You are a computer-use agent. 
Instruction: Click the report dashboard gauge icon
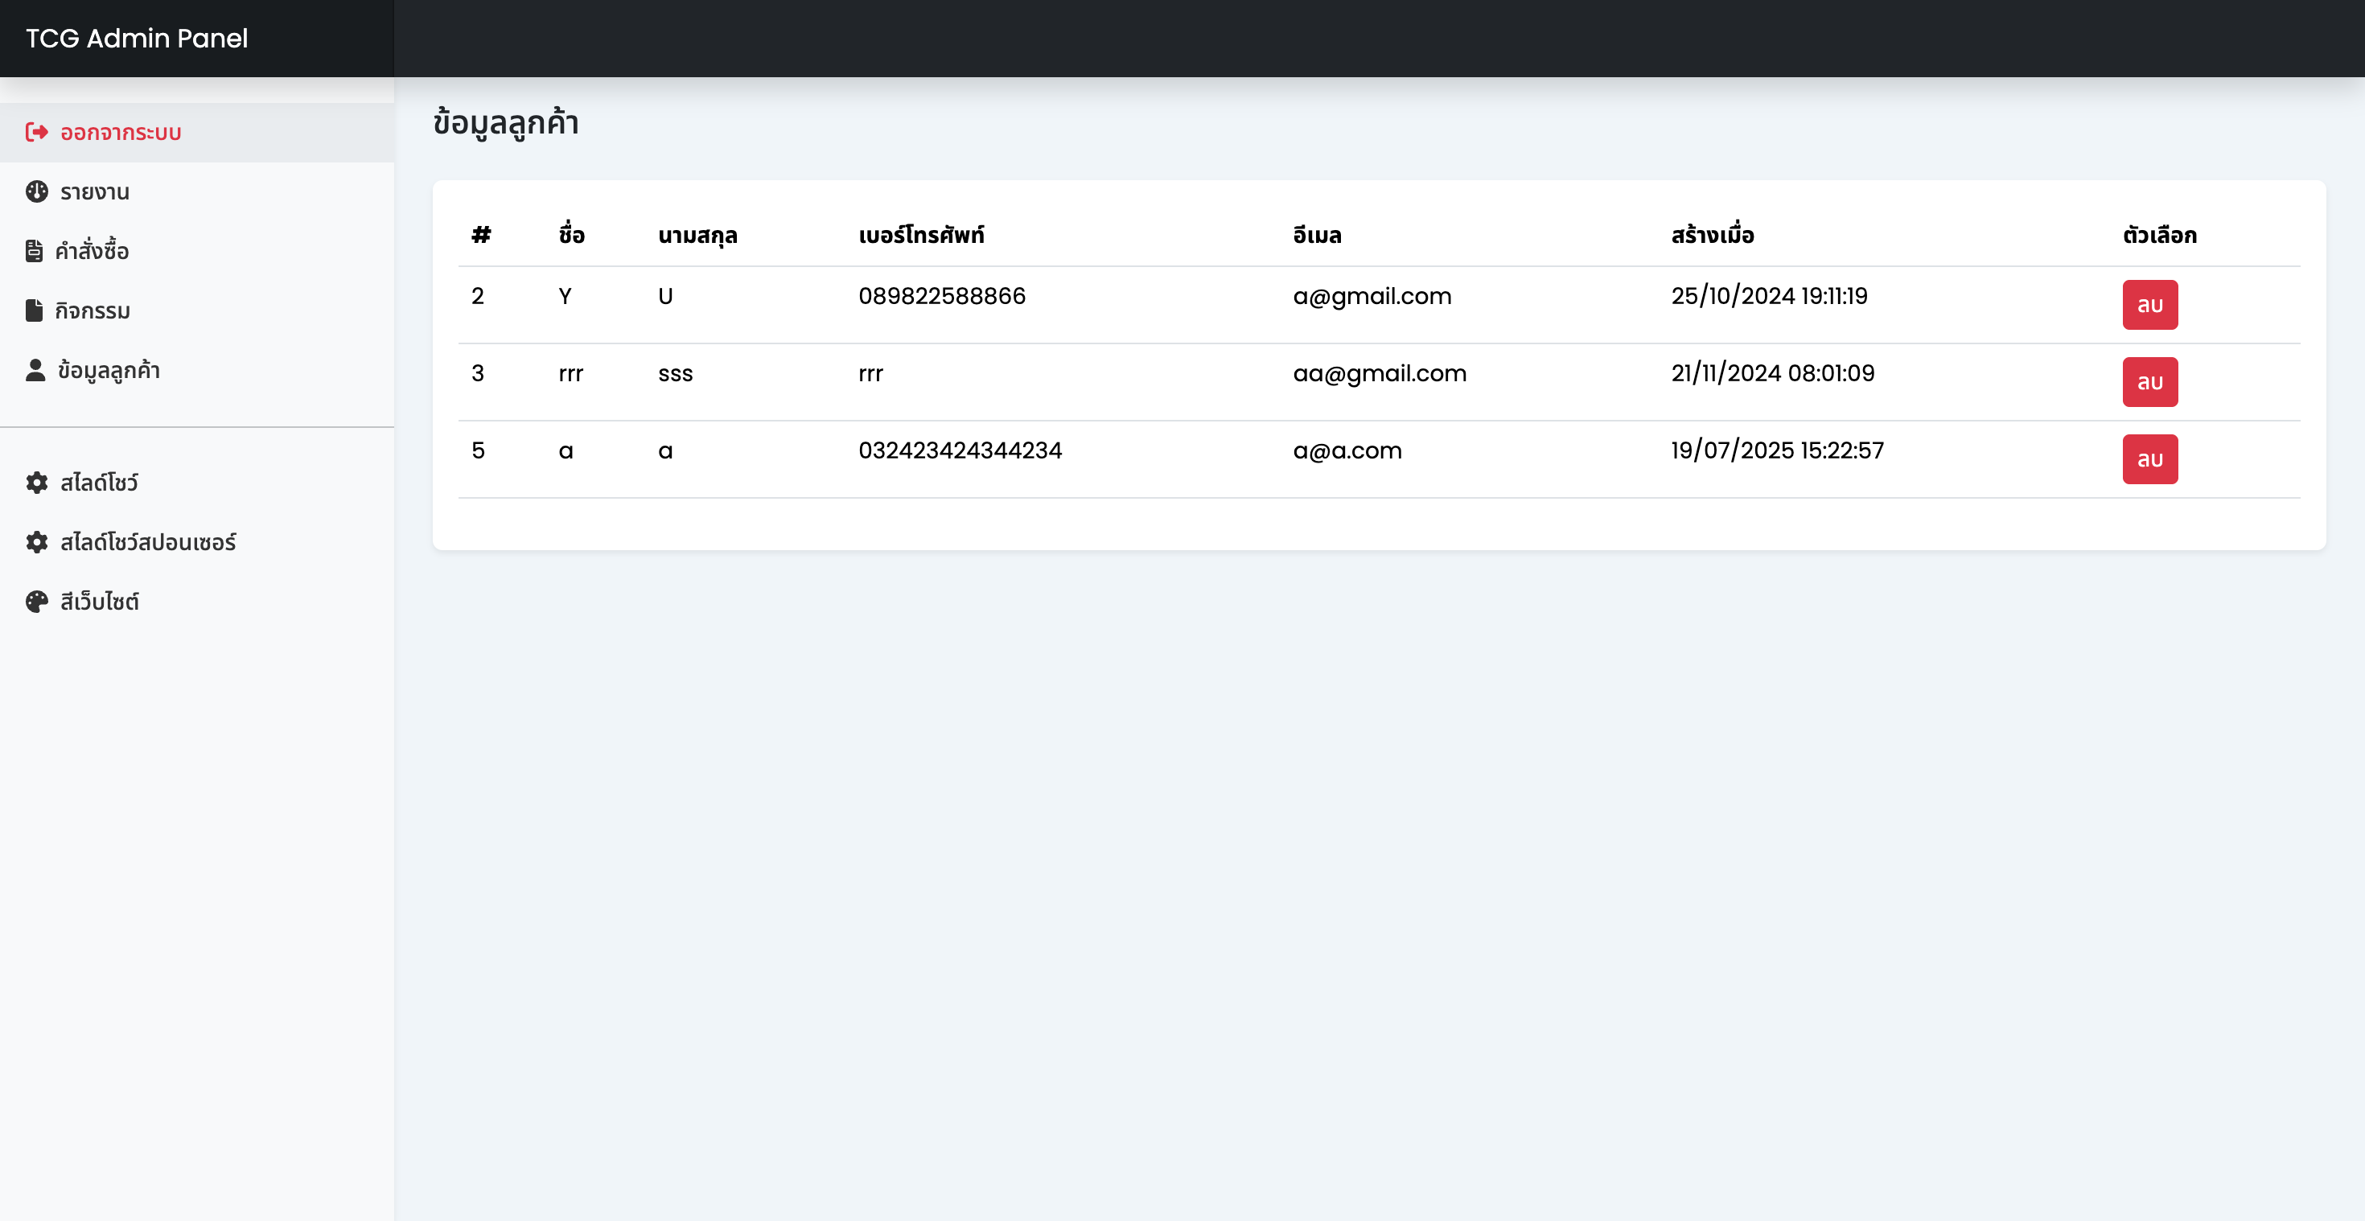pos(37,192)
